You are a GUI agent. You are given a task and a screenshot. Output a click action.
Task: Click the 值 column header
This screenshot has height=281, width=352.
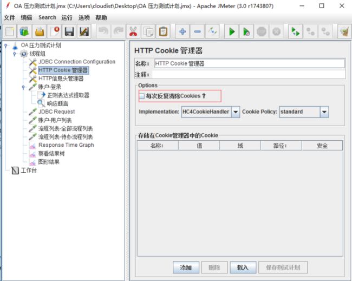pos(199,146)
